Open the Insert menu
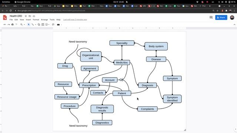Screen dimensions: 237x133 coord(29,20)
